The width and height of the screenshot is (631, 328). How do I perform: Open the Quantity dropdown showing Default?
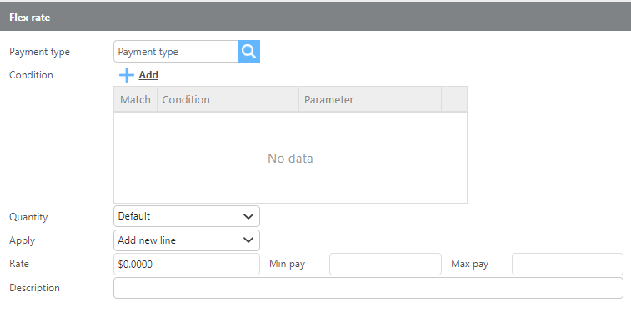[187, 216]
